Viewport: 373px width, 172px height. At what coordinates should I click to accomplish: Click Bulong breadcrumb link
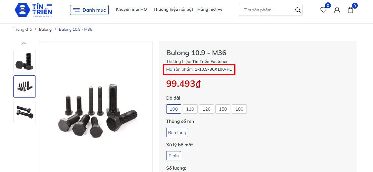(x=45, y=30)
